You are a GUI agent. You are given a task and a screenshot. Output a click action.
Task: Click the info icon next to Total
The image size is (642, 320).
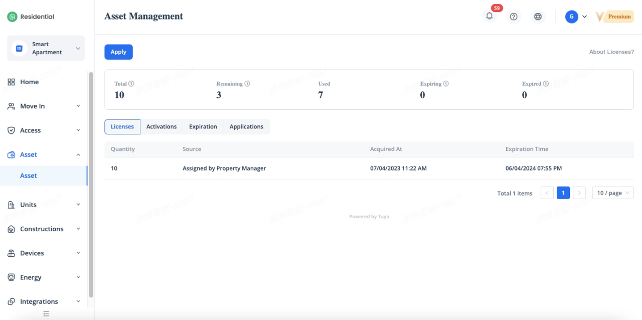point(131,84)
